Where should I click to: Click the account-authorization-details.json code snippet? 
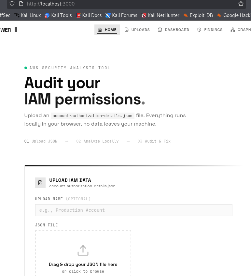pyautogui.click(x=92, y=115)
